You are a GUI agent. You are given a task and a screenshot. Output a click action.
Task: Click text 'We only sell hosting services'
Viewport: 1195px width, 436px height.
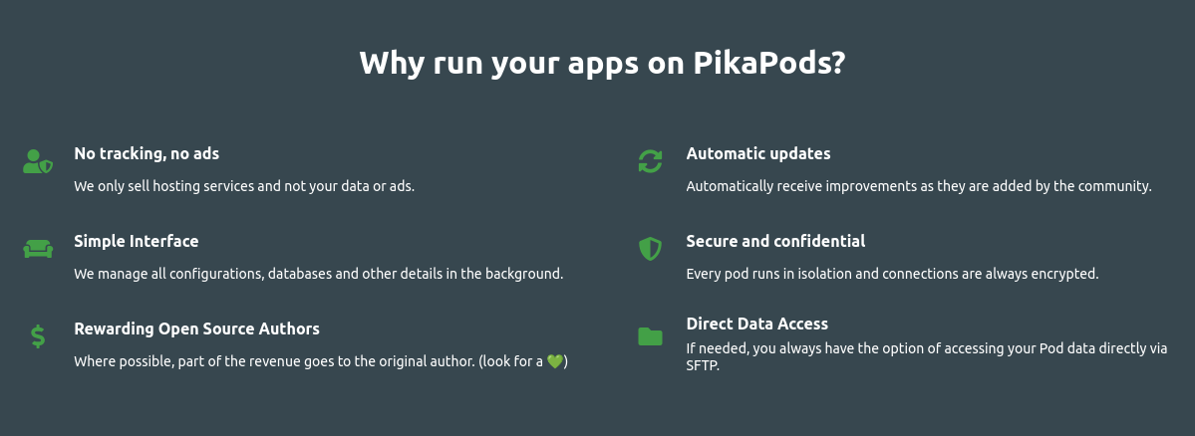point(163,186)
